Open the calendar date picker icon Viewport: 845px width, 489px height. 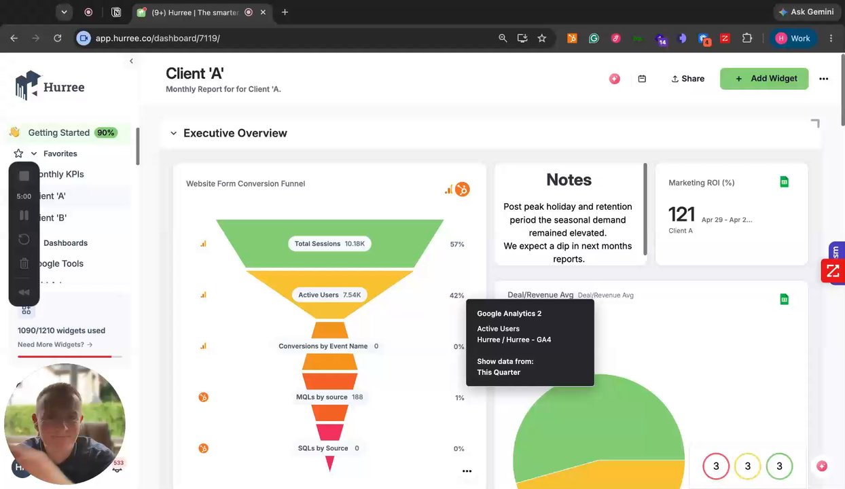click(x=642, y=79)
